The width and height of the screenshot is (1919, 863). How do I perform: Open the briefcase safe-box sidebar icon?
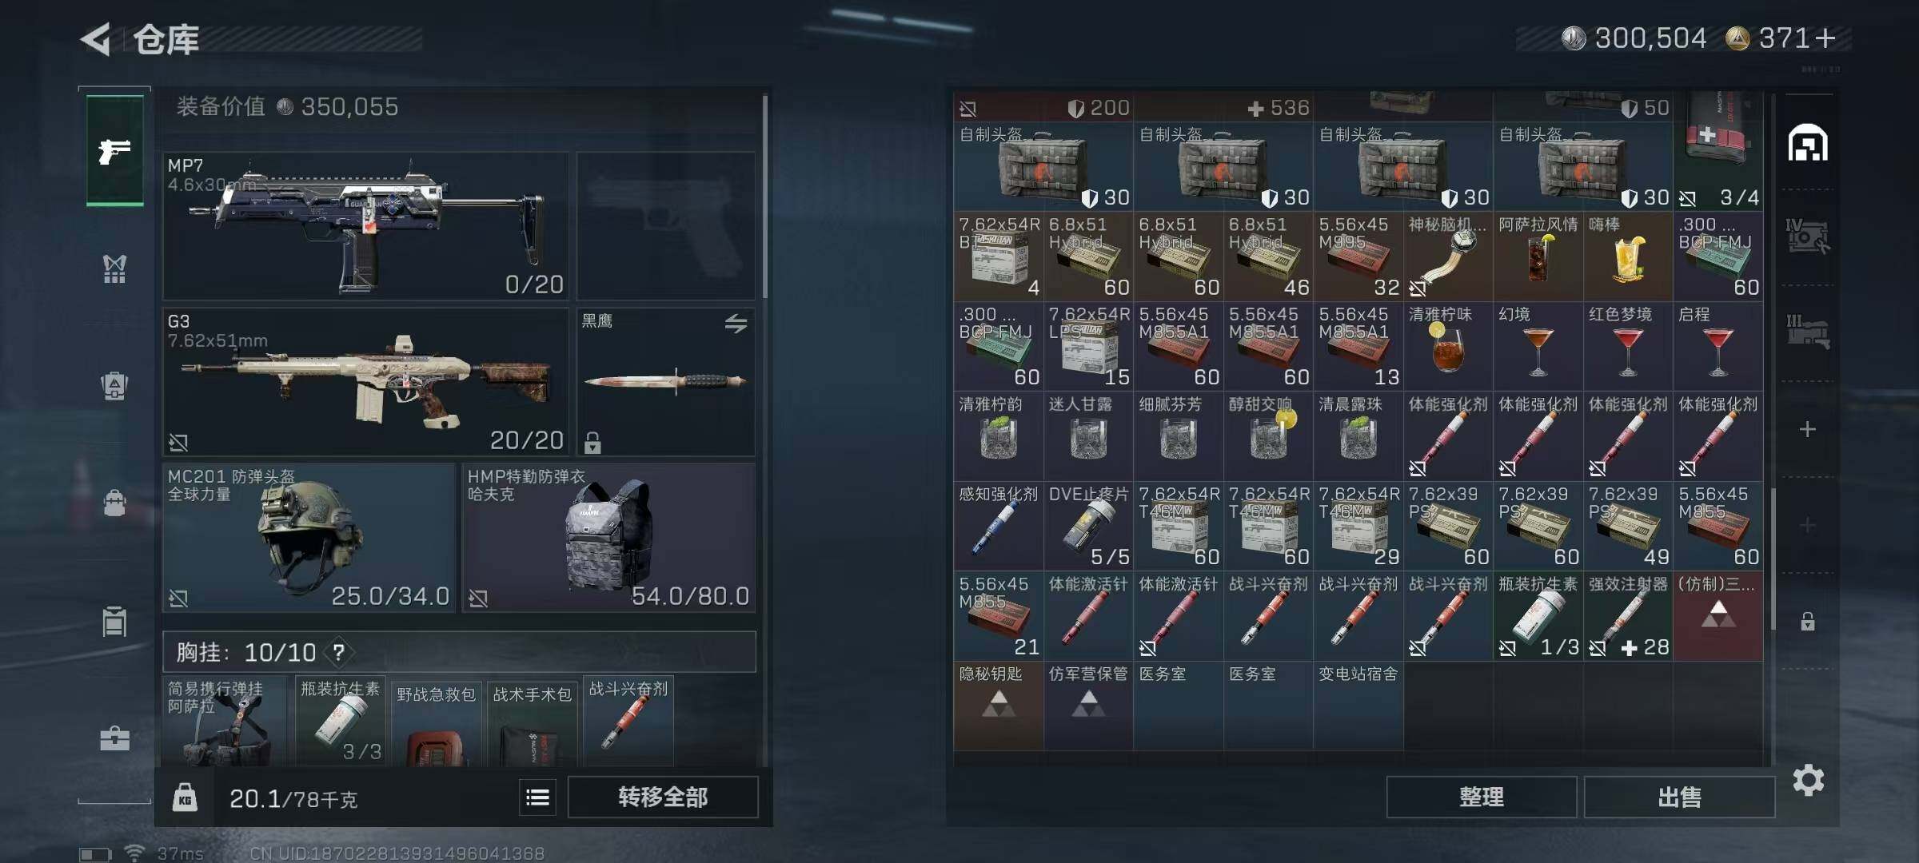pyautogui.click(x=114, y=738)
